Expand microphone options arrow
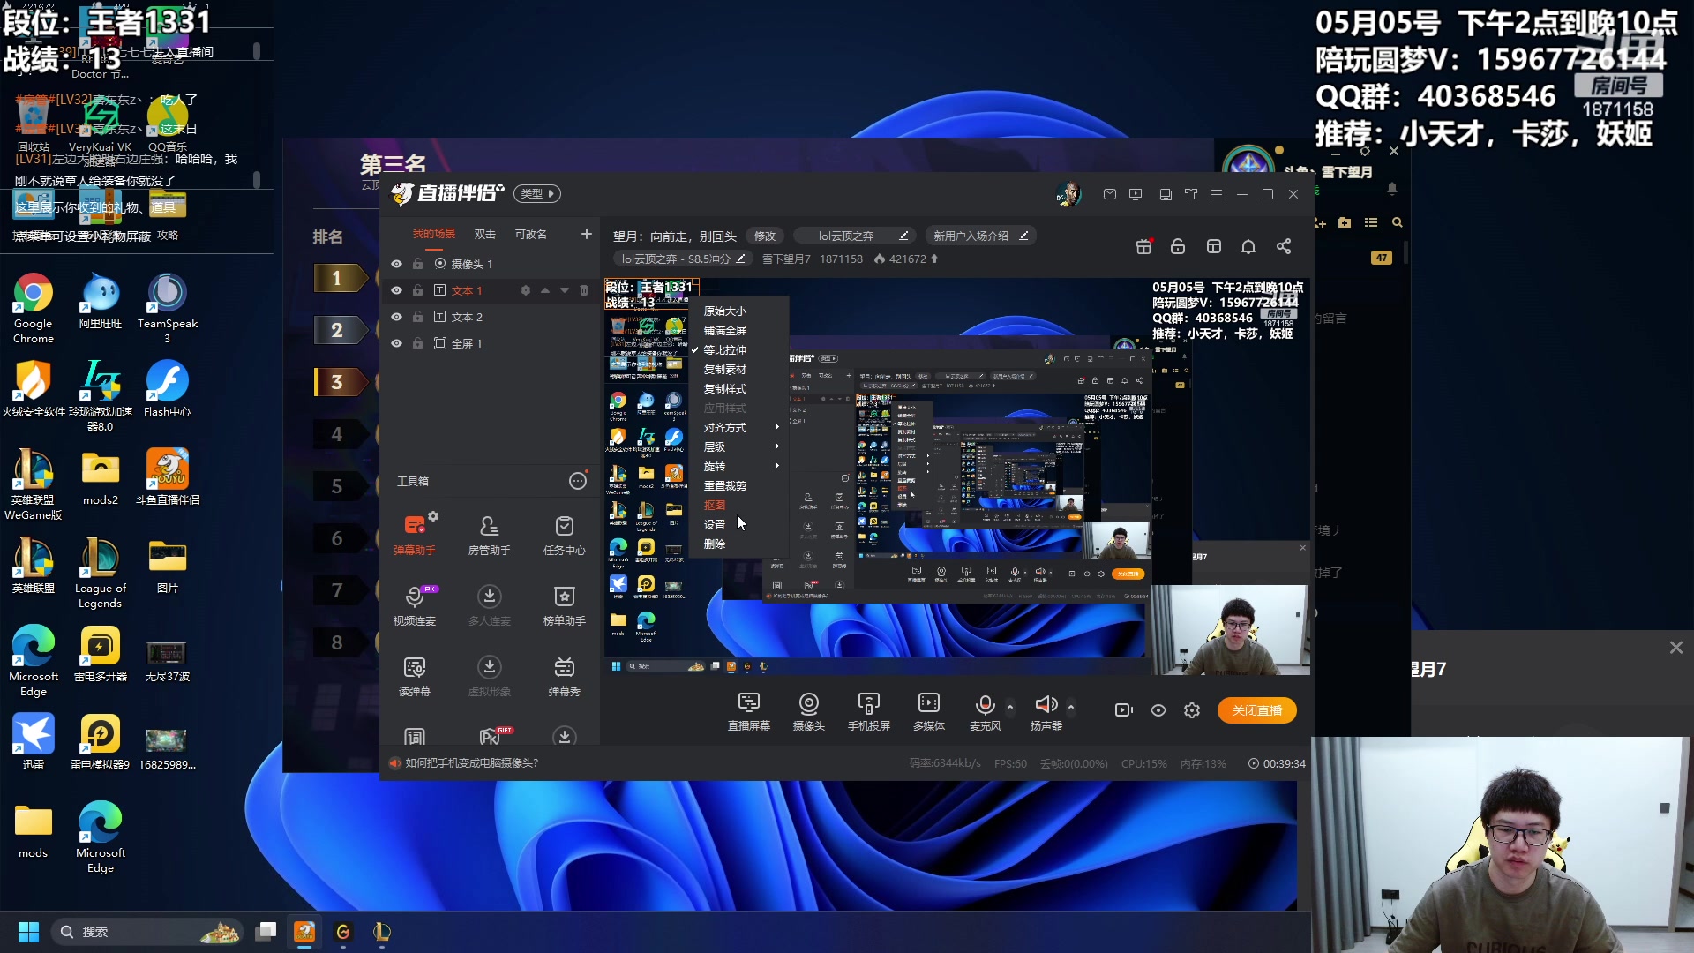The image size is (1694, 953). 1010,707
